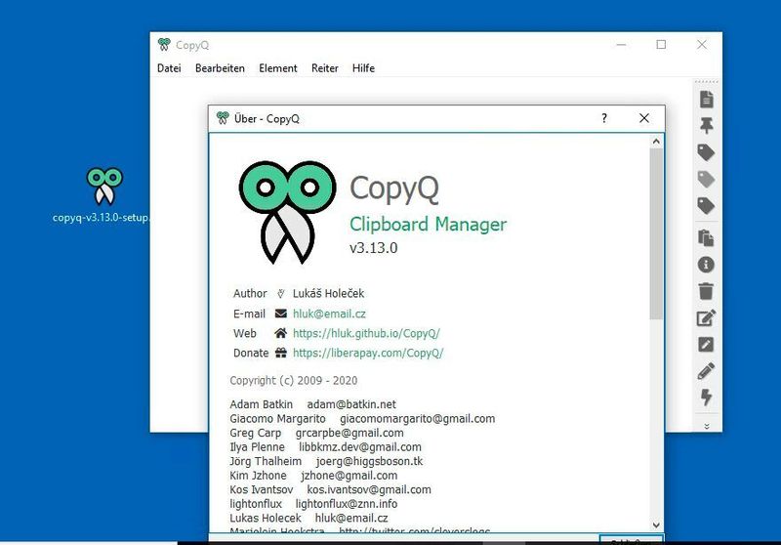
Task: Click the plain pencil icon in the toolbar
Action: tap(706, 370)
